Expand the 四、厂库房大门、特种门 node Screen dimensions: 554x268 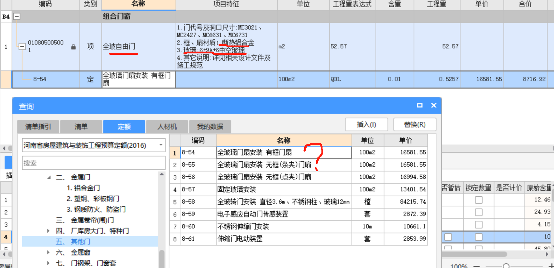pyautogui.click(x=49, y=231)
